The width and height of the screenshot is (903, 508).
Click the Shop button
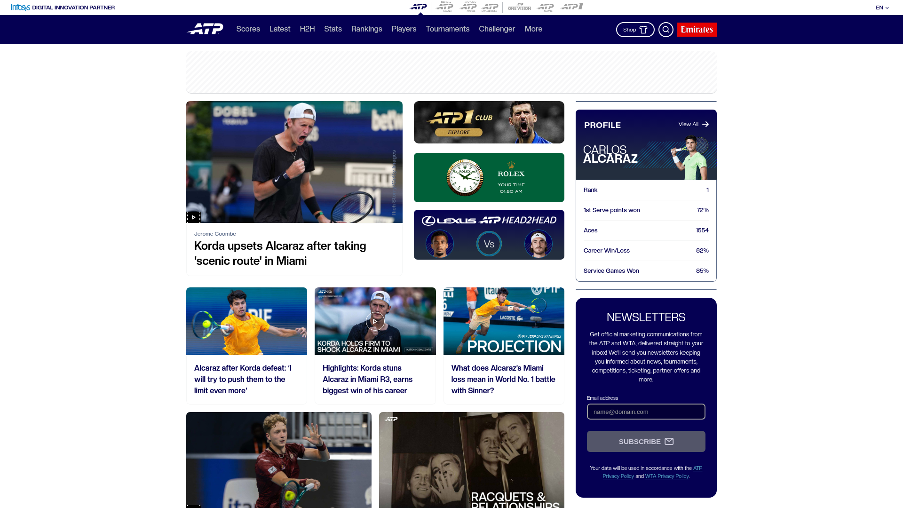[635, 30]
